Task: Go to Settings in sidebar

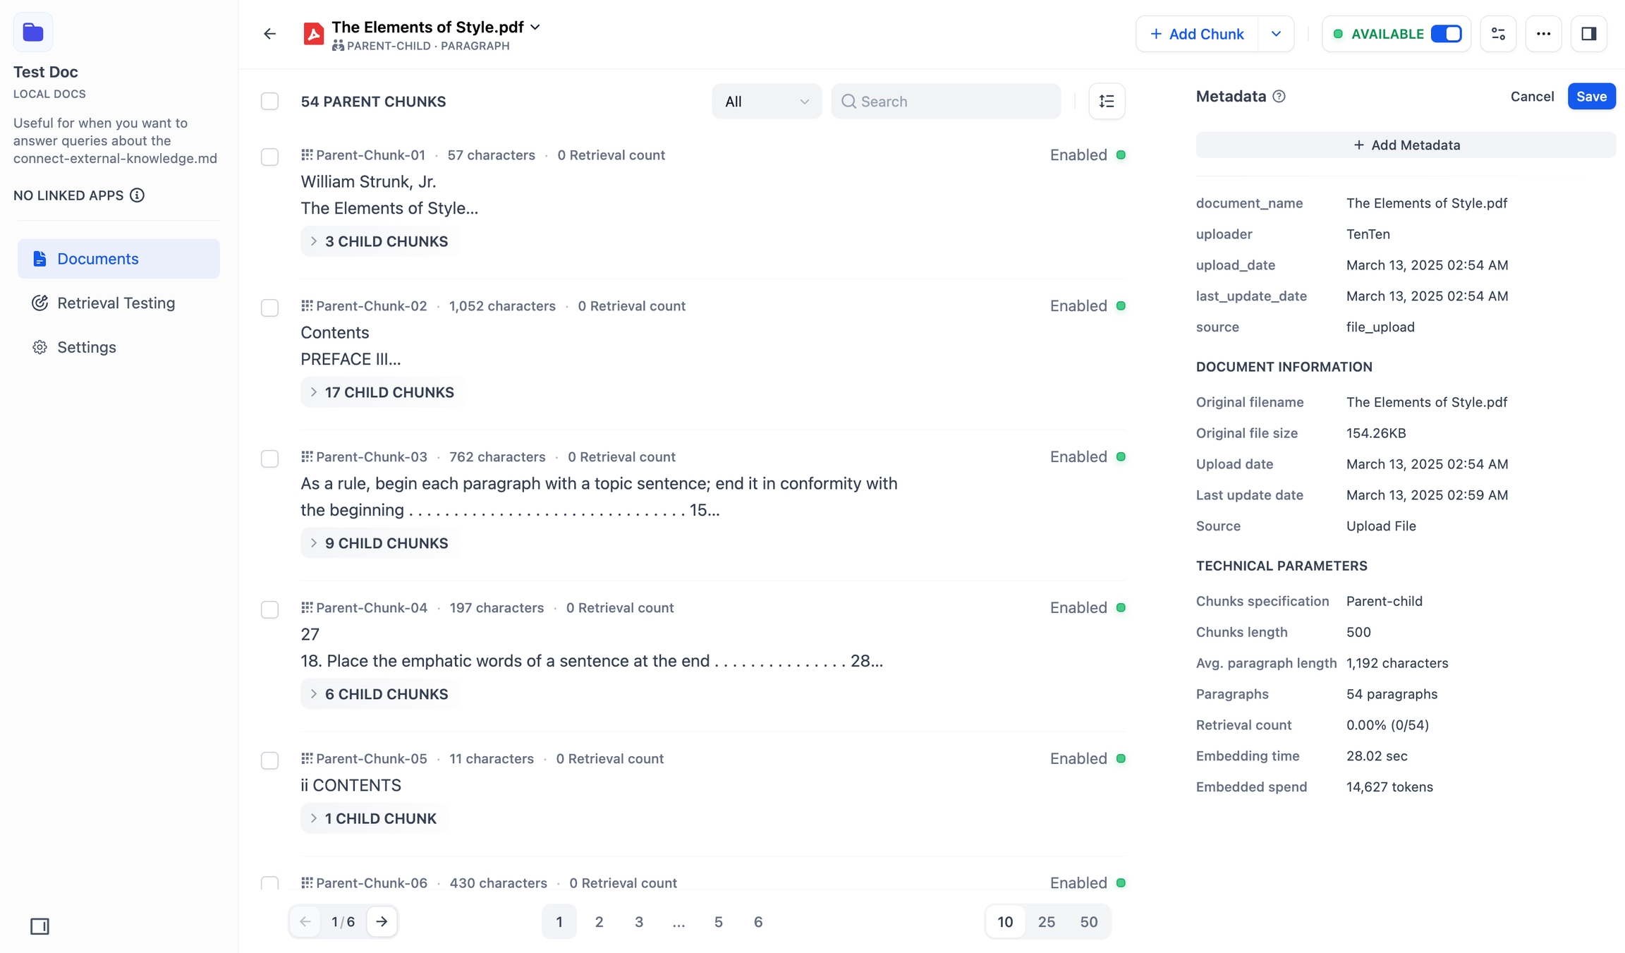Action: point(86,347)
